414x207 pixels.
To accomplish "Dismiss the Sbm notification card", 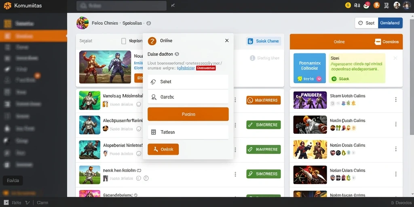I will 395,58.
